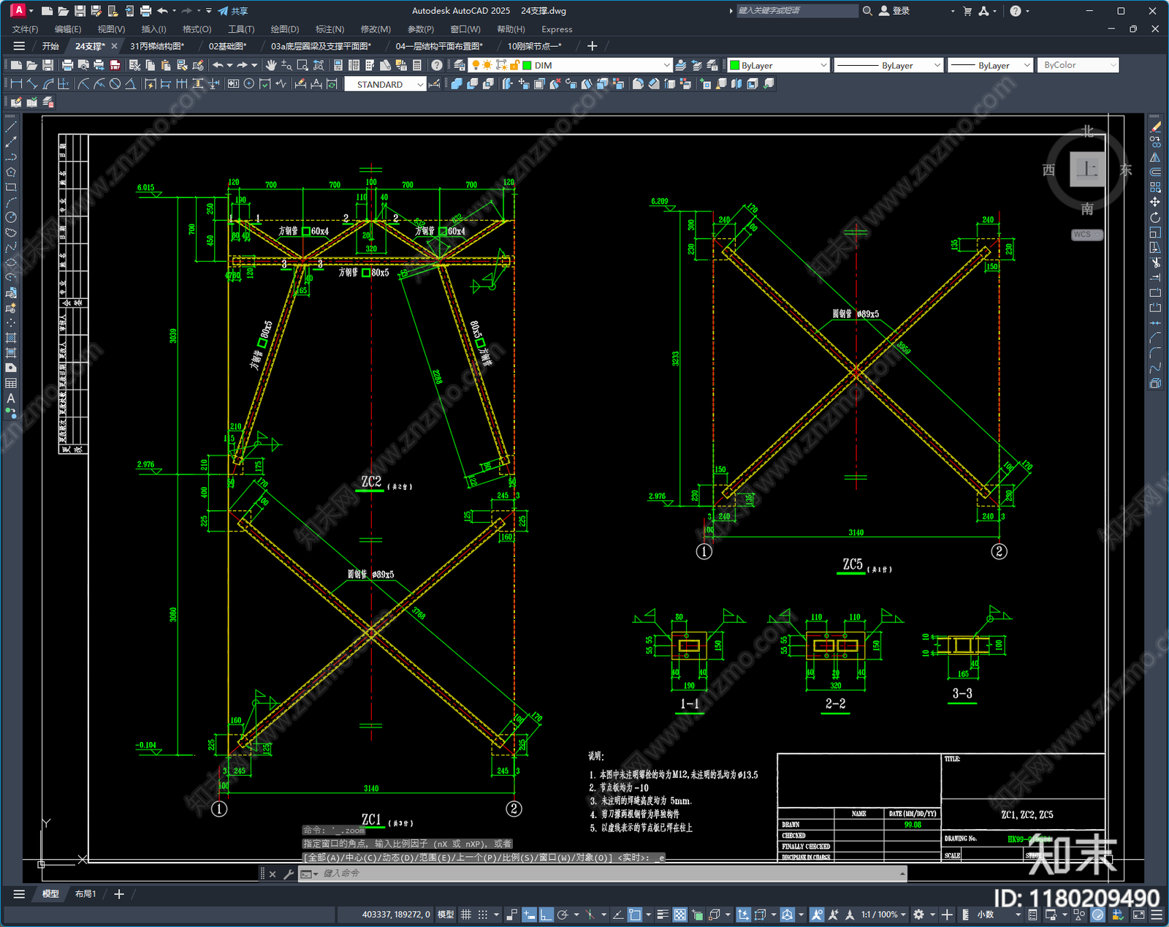Screen dimensions: 1169x927
Task: Switch to the 布局1 layout tab
Action: [x=85, y=893]
